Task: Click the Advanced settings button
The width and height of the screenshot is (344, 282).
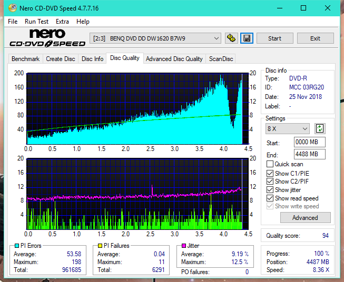Action: click(305, 218)
